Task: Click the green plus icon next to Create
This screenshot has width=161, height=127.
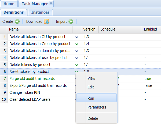Action: [17, 21]
